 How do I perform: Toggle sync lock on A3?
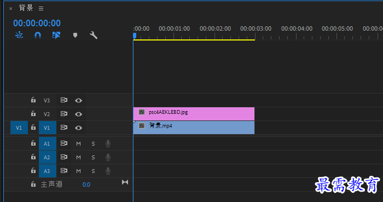pos(64,171)
